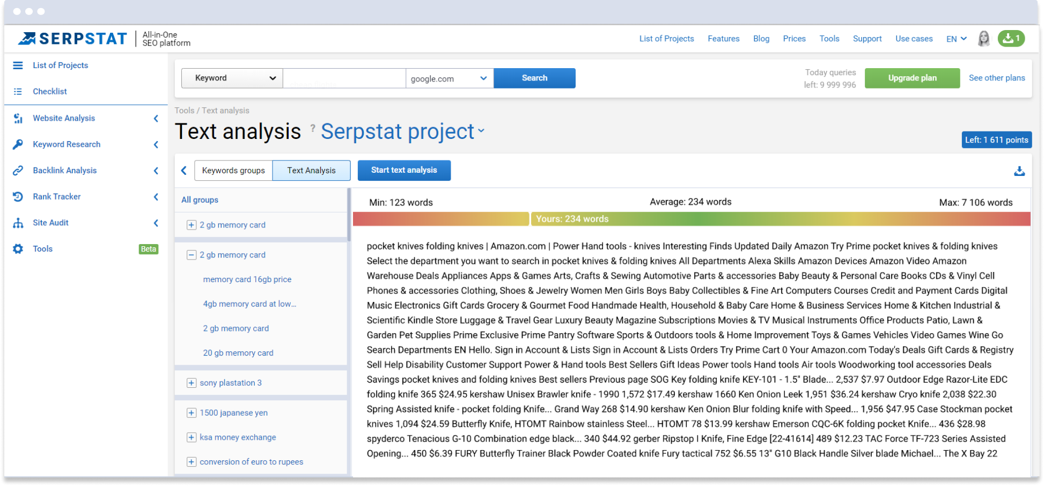Open Tools in top navigation

[x=829, y=39]
